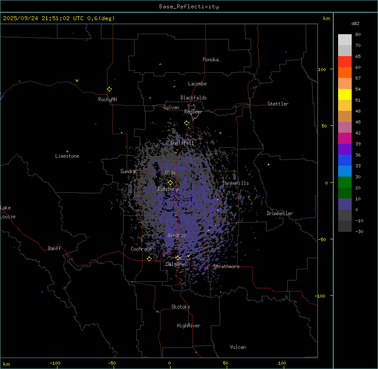Click the asterisk marker above Limestone
The width and height of the screenshot is (378, 369).
67,151
